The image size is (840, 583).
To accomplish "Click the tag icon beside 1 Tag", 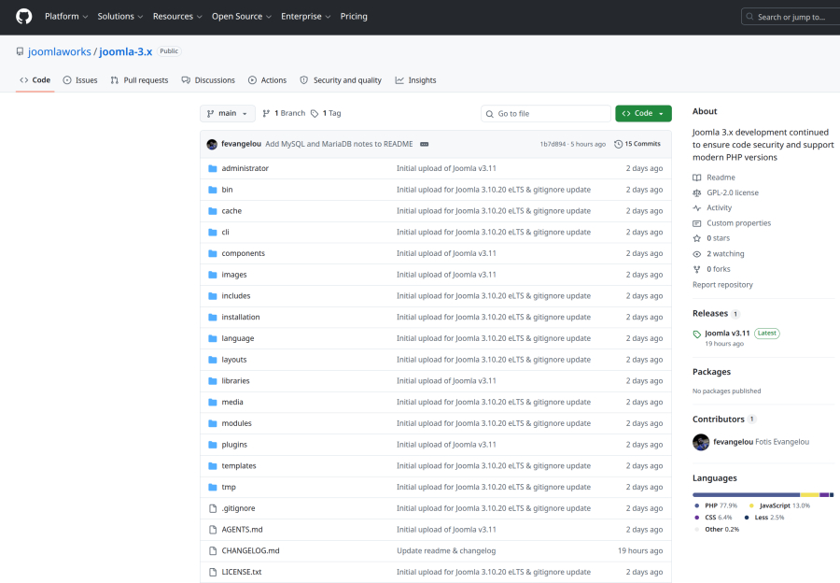I will [x=315, y=113].
